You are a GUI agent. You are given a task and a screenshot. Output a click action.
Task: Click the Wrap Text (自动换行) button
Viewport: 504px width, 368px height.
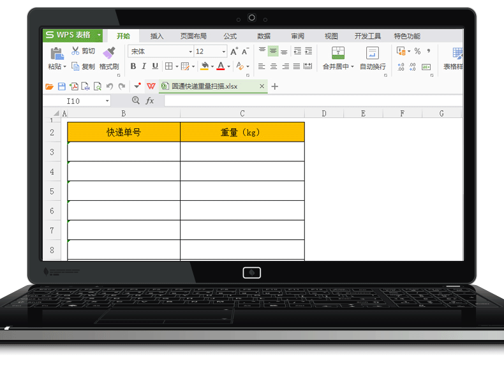(373, 58)
